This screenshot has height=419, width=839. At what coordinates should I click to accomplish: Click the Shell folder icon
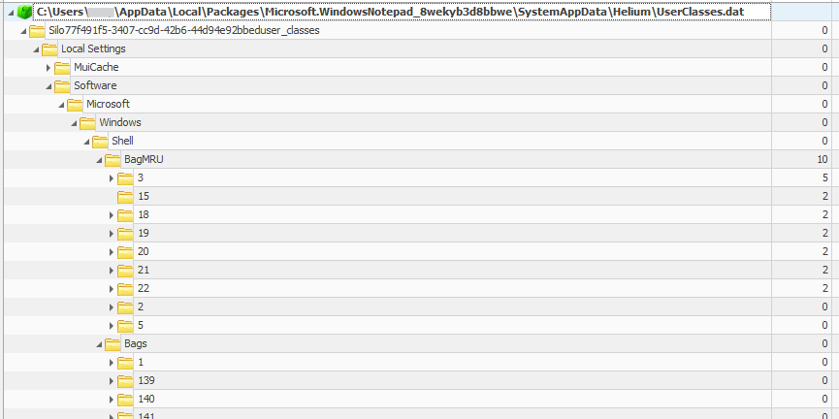pyautogui.click(x=100, y=142)
